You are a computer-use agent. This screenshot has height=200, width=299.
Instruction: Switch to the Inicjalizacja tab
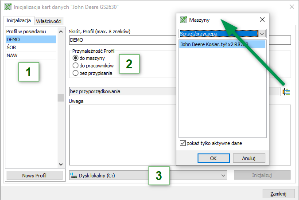(x=19, y=20)
